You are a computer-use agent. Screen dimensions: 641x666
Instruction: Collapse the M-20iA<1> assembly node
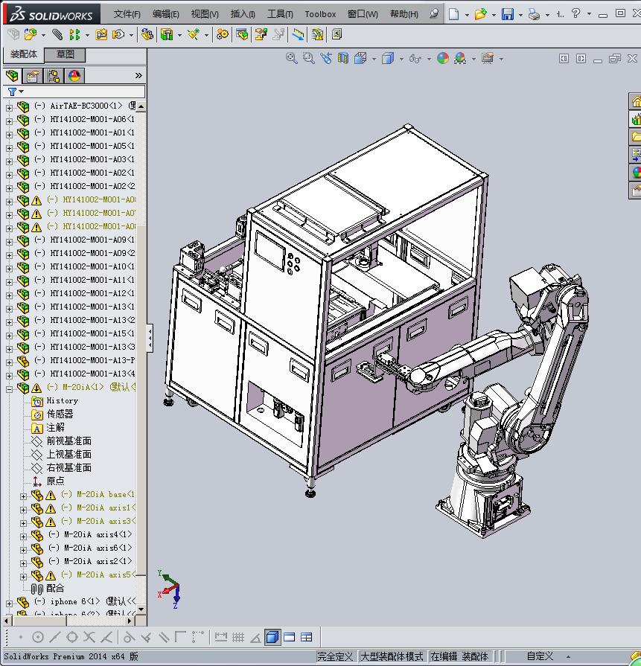click(9, 388)
